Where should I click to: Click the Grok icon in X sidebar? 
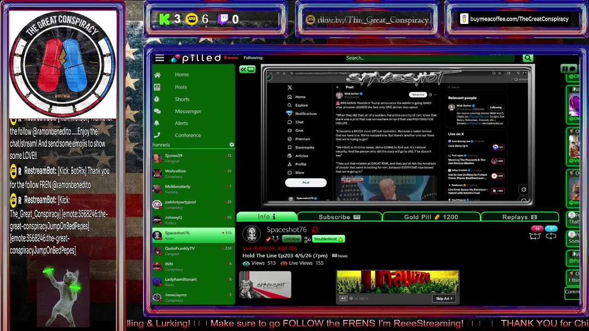pyautogui.click(x=289, y=131)
